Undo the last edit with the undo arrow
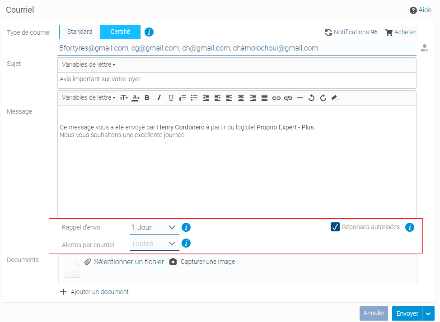This screenshot has width=440, height=322. (x=311, y=98)
